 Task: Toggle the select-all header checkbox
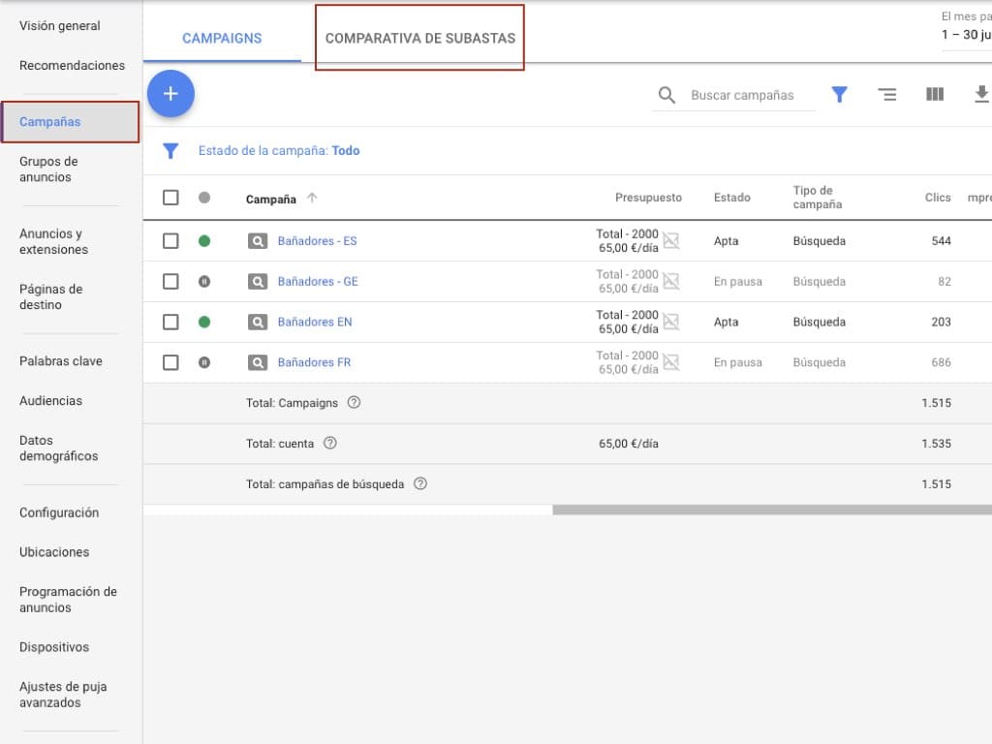(170, 198)
